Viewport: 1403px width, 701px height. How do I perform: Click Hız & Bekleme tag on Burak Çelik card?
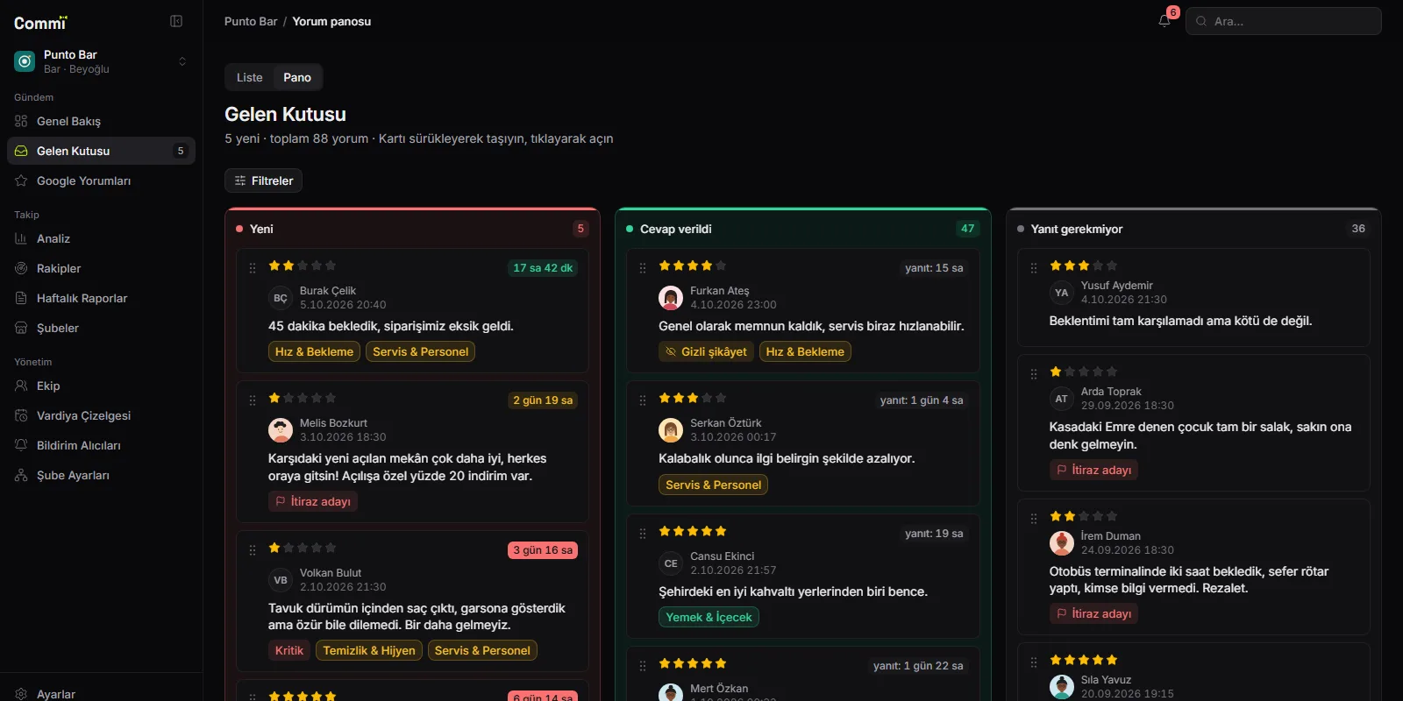click(314, 351)
